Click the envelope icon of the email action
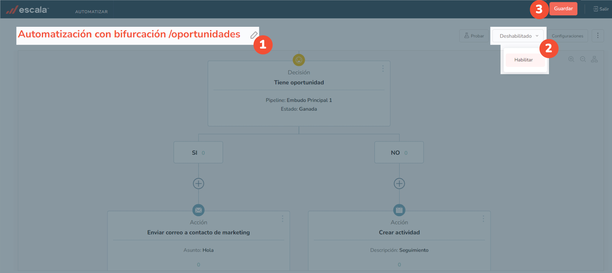The height and width of the screenshot is (273, 612). pyautogui.click(x=198, y=210)
